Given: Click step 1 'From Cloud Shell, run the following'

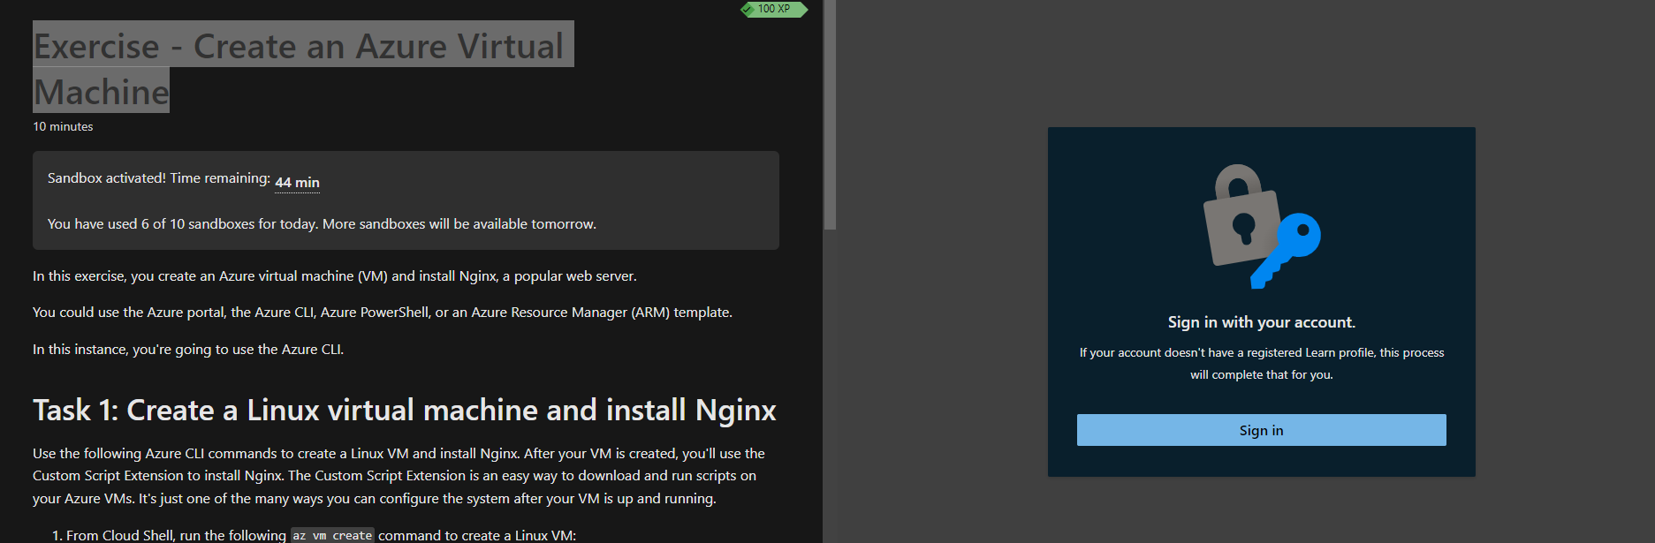Looking at the screenshot, I should 314,536.
